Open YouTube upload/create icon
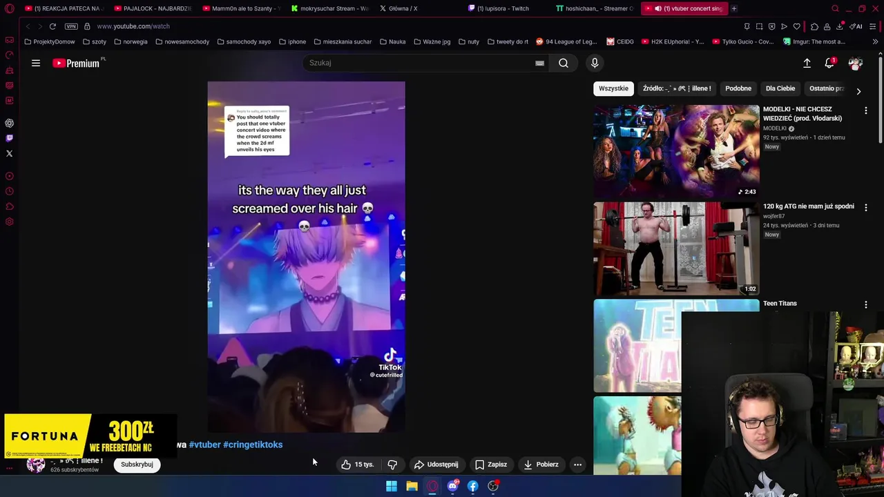The width and height of the screenshot is (884, 497). [807, 63]
